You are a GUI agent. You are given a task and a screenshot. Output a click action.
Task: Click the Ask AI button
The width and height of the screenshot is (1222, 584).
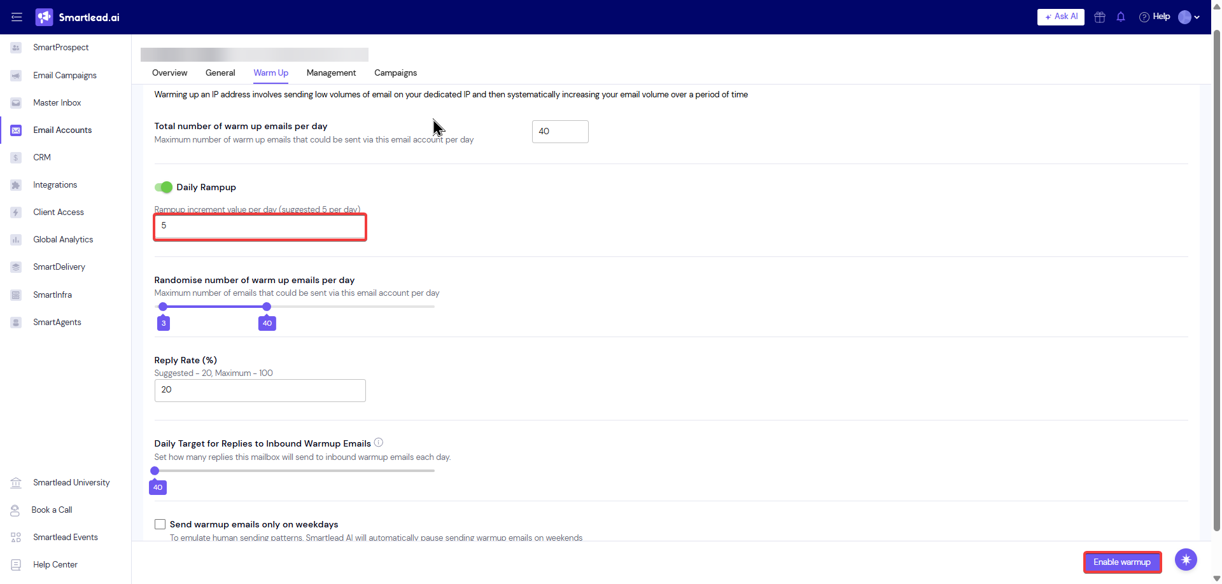point(1060,17)
